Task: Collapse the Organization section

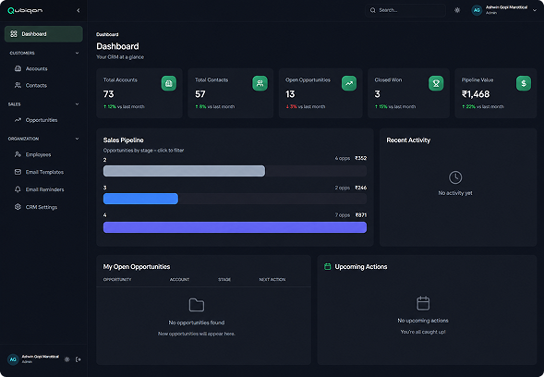Action: coord(77,139)
